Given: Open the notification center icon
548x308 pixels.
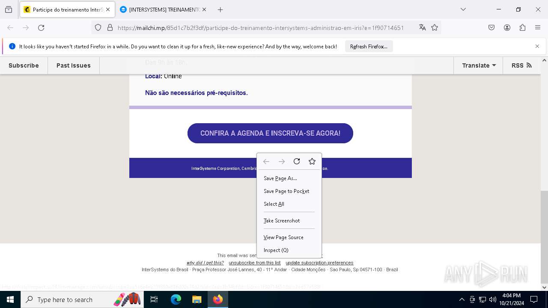Looking at the screenshot, I should 534,299.
